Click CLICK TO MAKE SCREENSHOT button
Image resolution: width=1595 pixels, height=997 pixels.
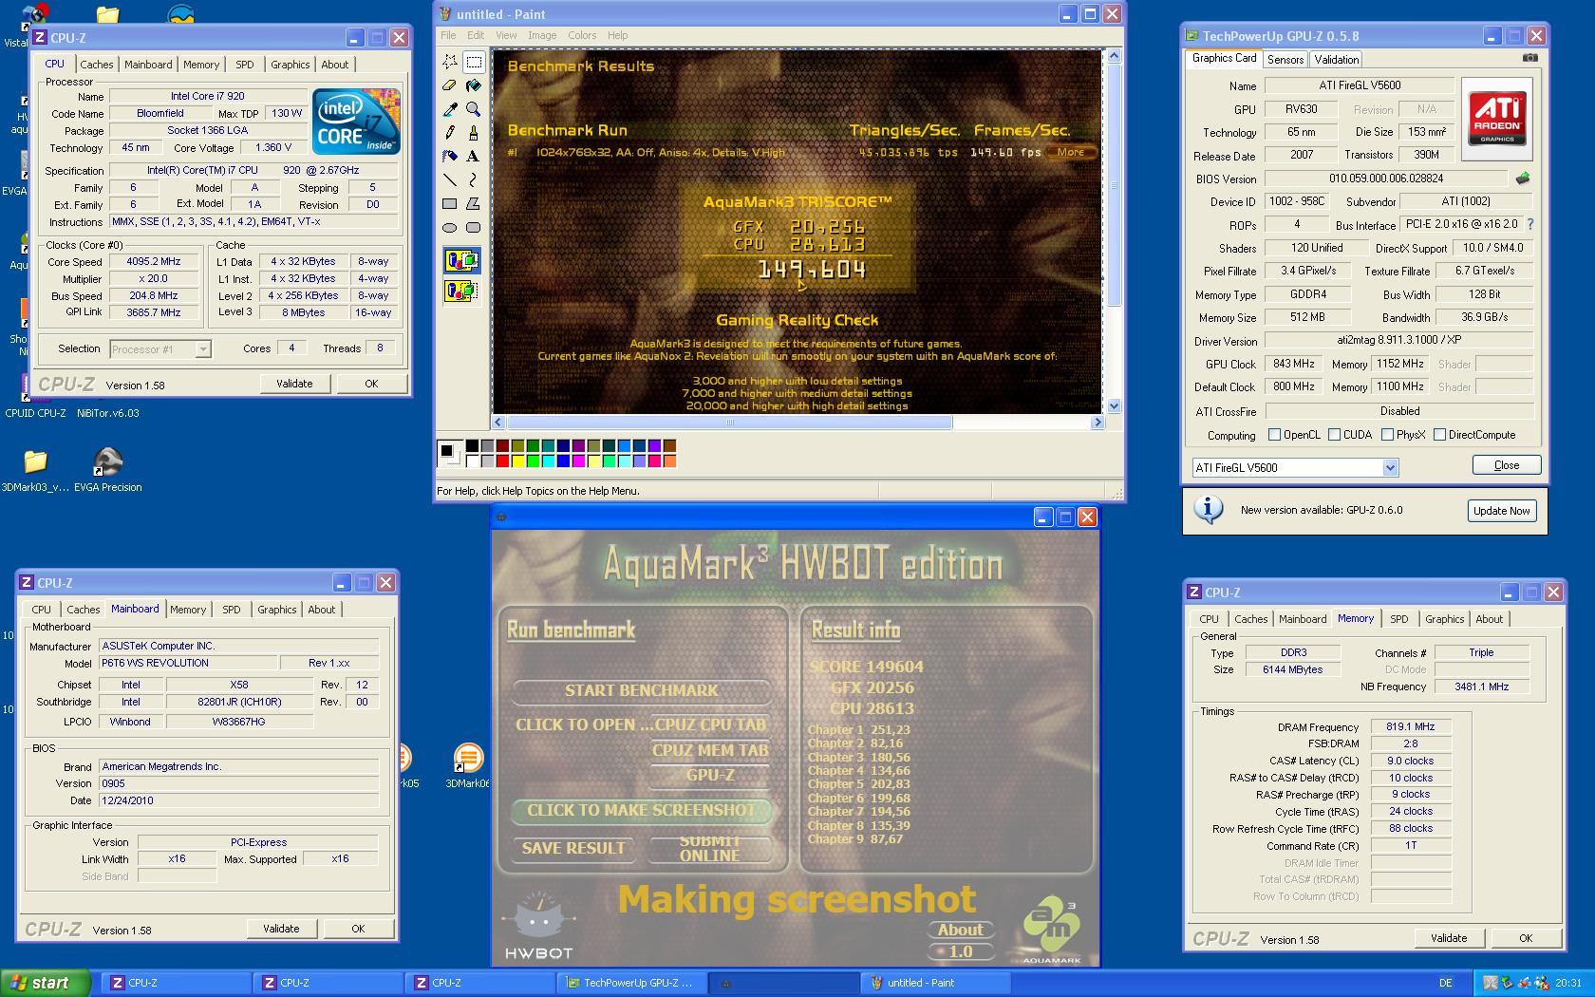(x=642, y=810)
